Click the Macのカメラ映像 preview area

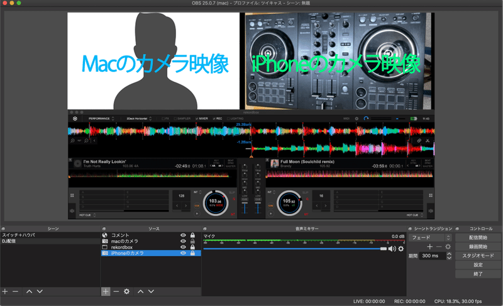click(153, 61)
